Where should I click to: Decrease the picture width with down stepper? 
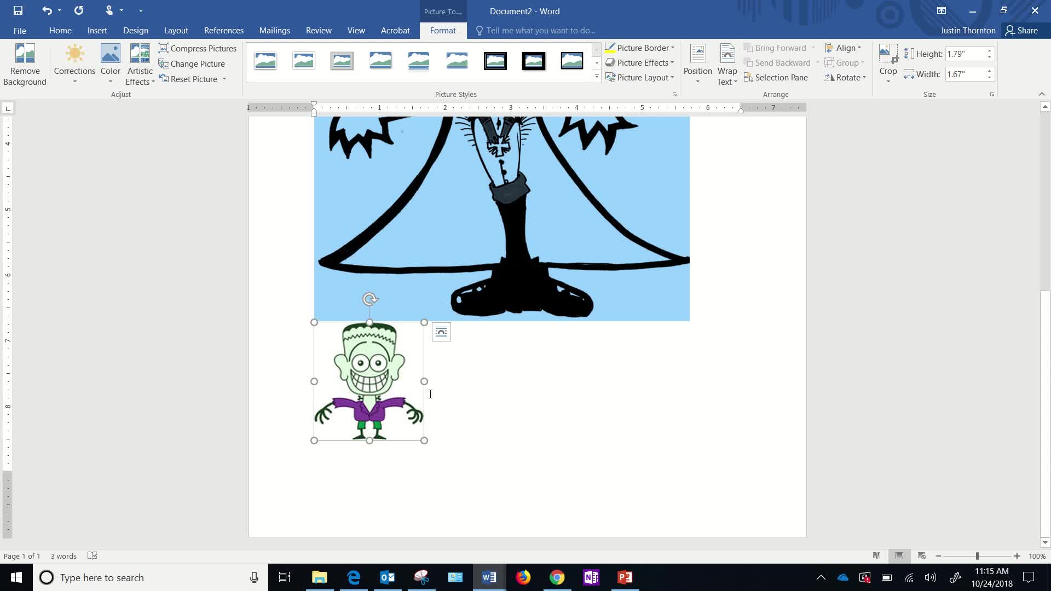click(989, 77)
